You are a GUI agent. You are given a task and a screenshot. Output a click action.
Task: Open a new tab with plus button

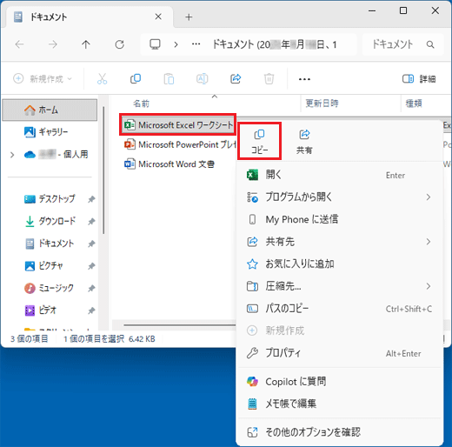(x=189, y=17)
